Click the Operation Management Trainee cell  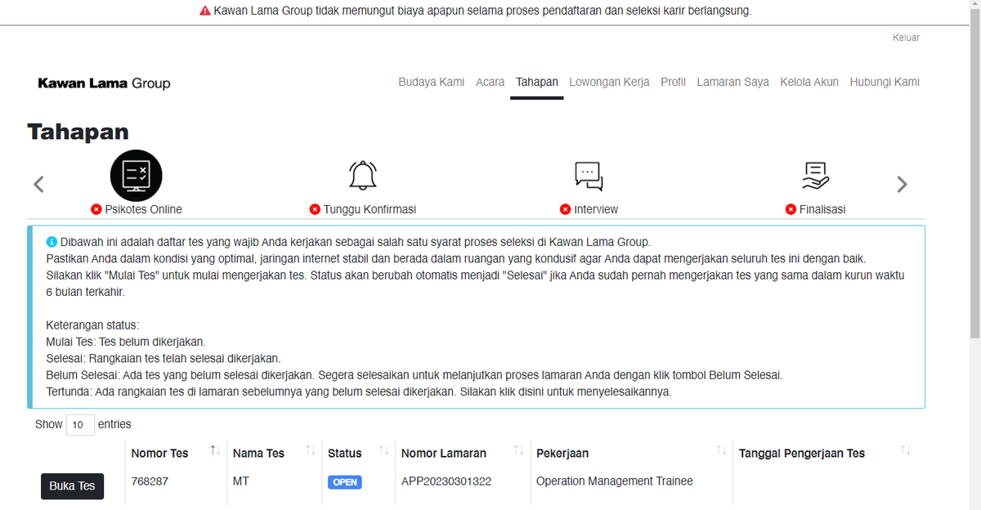[615, 481]
